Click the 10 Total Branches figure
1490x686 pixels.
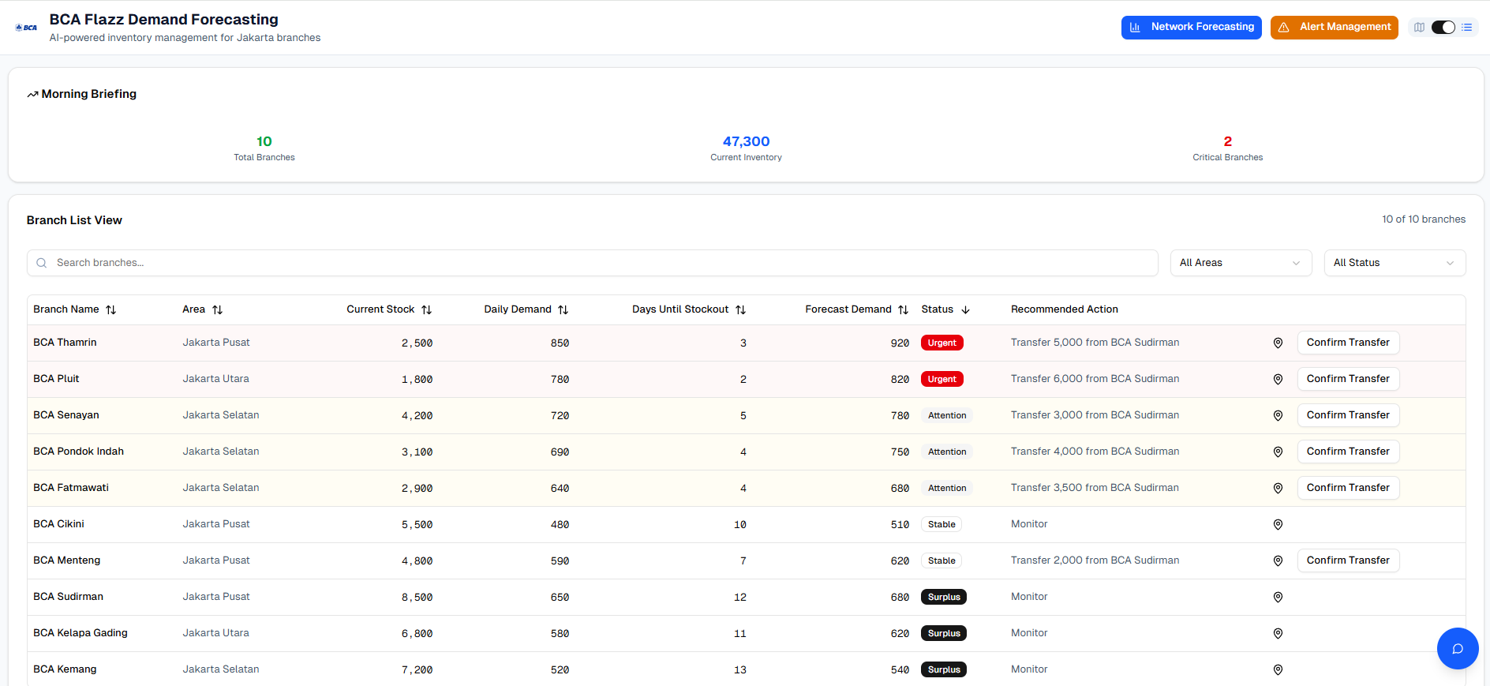click(x=264, y=141)
